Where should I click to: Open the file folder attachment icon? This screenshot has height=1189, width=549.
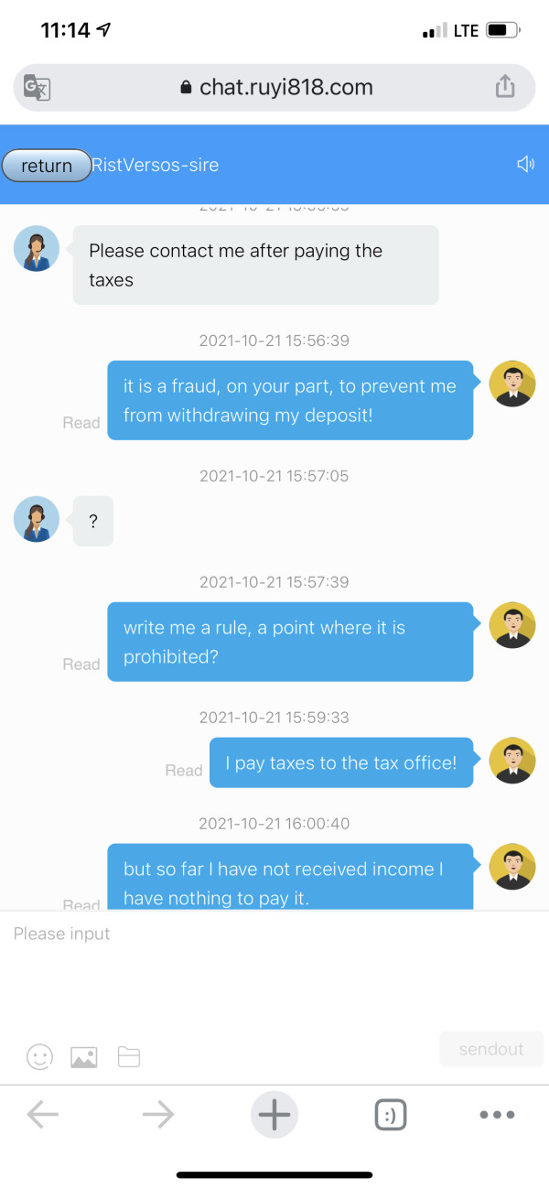click(x=129, y=1057)
